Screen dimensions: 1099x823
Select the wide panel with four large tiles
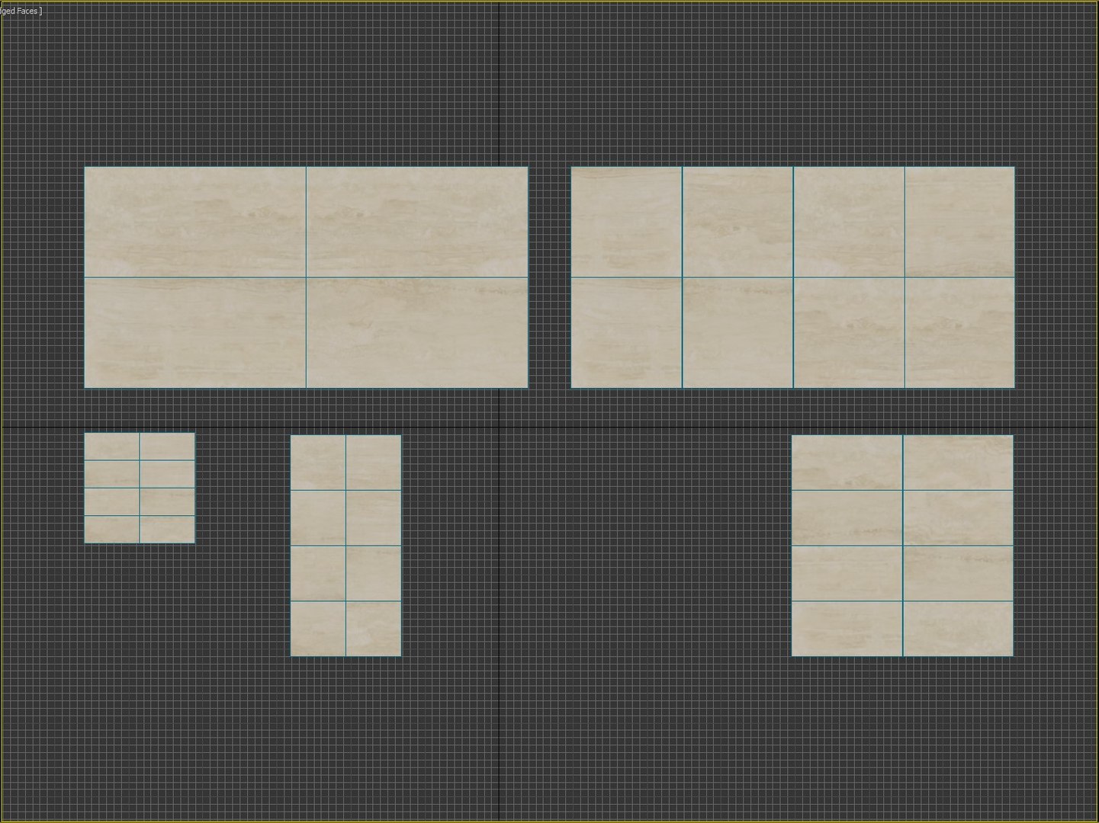pyautogui.click(x=306, y=277)
